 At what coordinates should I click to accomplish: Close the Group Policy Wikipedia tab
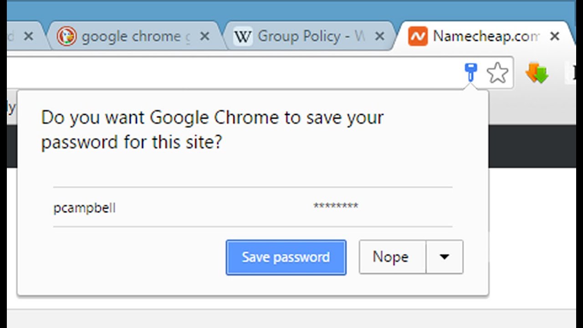tap(379, 36)
